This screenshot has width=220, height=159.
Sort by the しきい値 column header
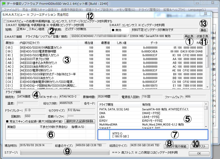point(120,43)
